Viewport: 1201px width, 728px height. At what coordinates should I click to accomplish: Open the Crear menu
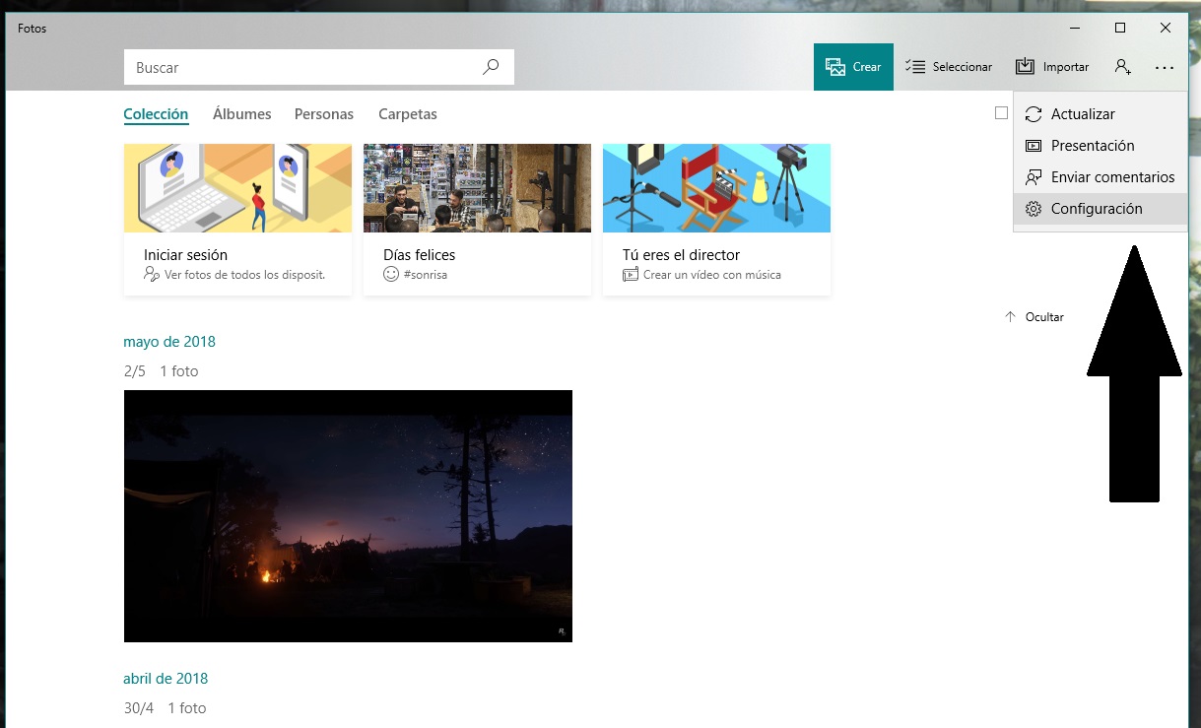point(853,67)
